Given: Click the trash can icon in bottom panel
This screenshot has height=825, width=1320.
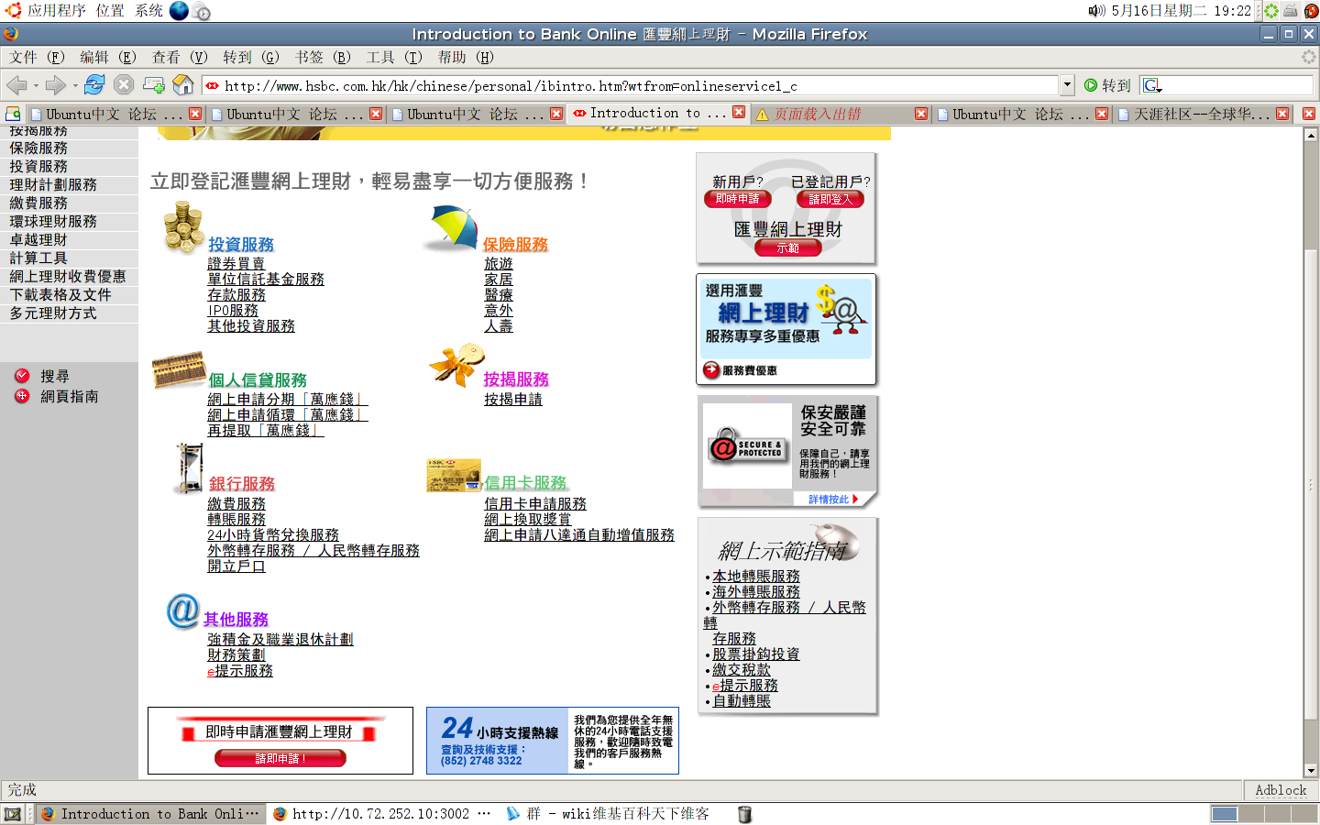Looking at the screenshot, I should point(745,814).
